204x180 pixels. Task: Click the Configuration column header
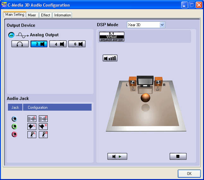[x=57, y=107]
